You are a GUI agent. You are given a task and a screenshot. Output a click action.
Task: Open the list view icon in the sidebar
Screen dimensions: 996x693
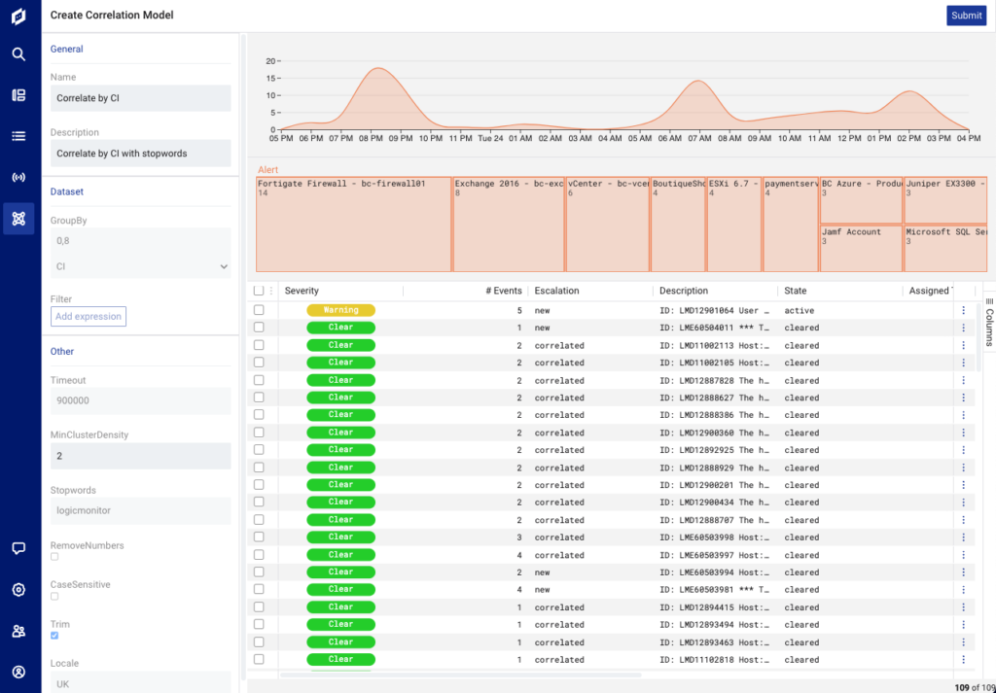[x=18, y=136]
